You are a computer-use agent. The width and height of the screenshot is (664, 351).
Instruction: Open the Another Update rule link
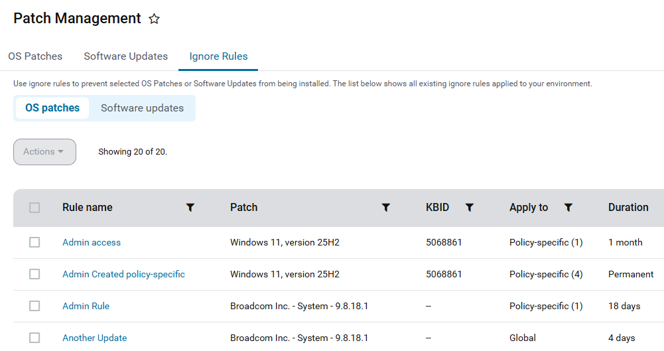[x=94, y=338]
